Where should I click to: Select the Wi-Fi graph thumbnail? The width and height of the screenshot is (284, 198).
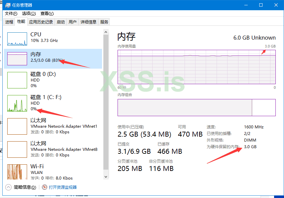pos(17,172)
